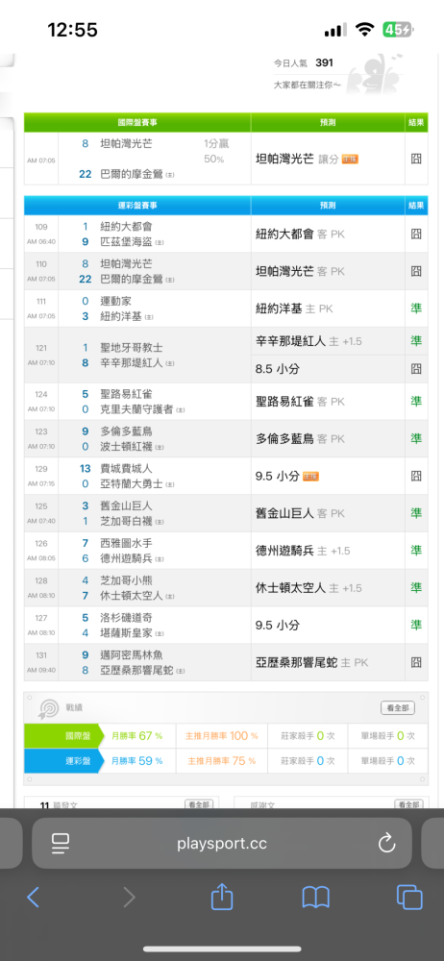Viewport: 444px width, 961px height.
Task: Tap Safari forward arrow
Action: (x=129, y=898)
